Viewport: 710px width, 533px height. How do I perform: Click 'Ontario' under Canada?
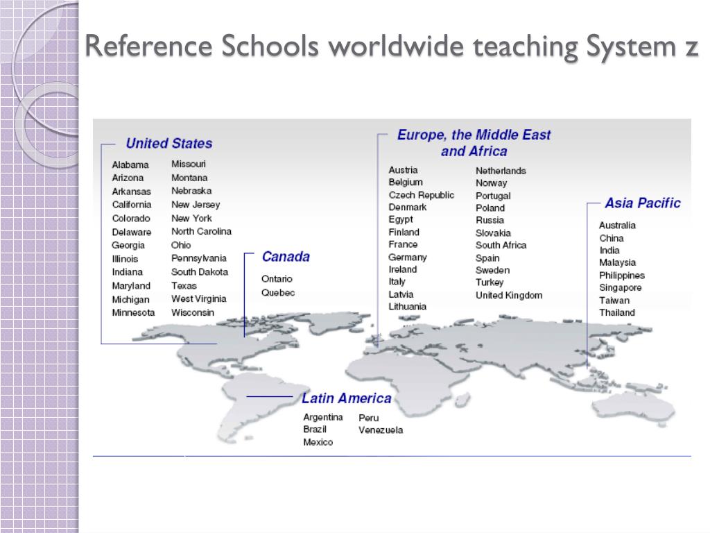[x=277, y=279]
